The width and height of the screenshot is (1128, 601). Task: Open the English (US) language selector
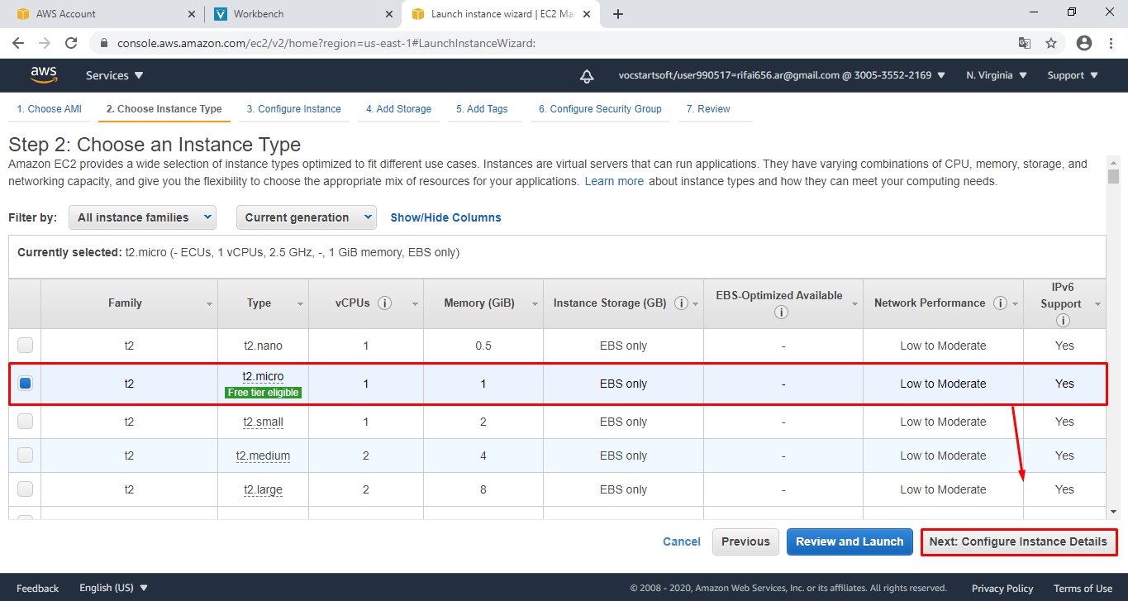[113, 588]
